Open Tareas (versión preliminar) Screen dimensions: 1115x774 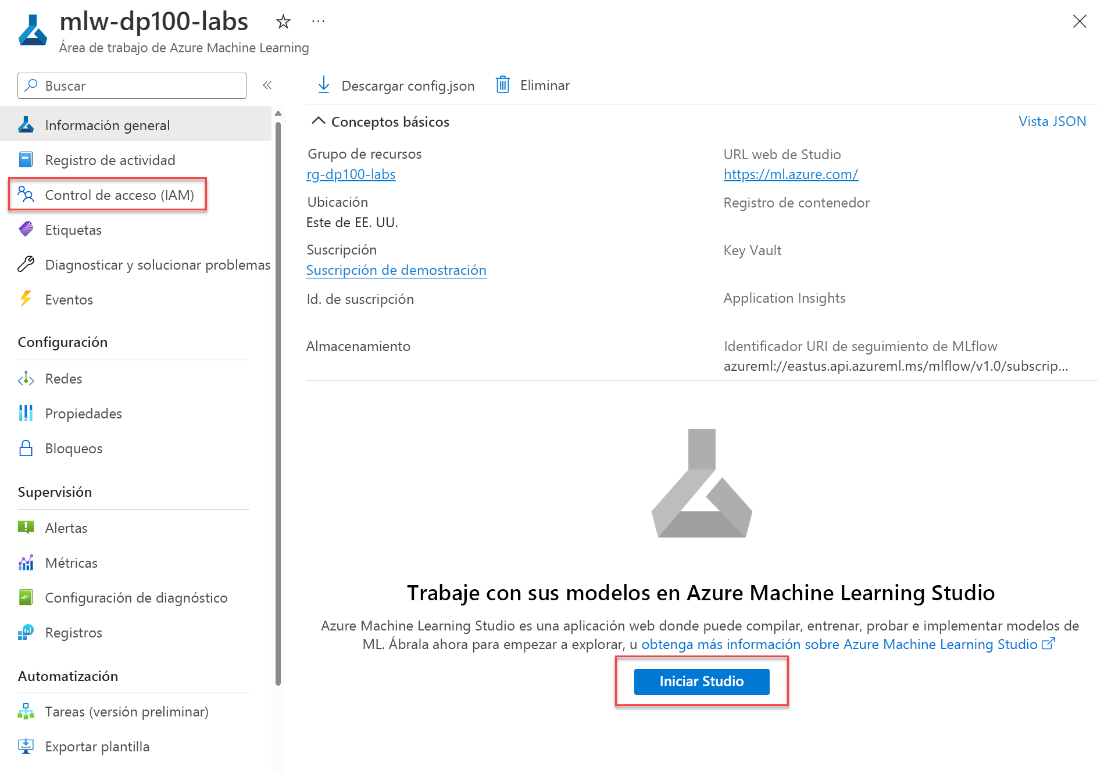(136, 711)
